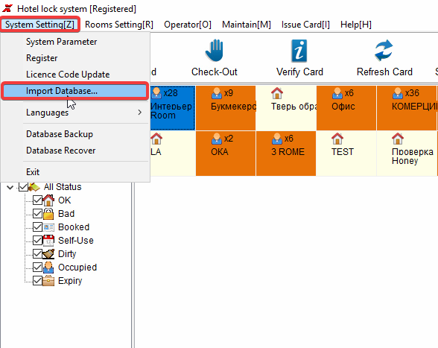Viewport: 438px width, 348px height.
Task: Toggle the Bad status checkbox
Action: pyautogui.click(x=37, y=214)
